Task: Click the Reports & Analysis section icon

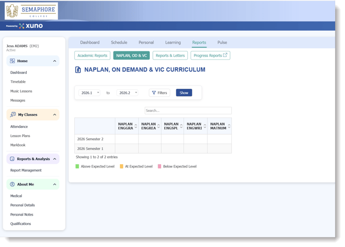Action: click(x=12, y=159)
